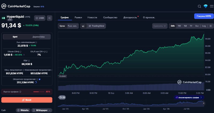Expand the volume 24h chevron arrow
214x113 pixels.
pyautogui.click(x=24, y=55)
